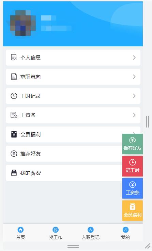Screen dimensions: 152x251
Task: Tap the green 推荐好友 floating button
Action: tap(132, 144)
